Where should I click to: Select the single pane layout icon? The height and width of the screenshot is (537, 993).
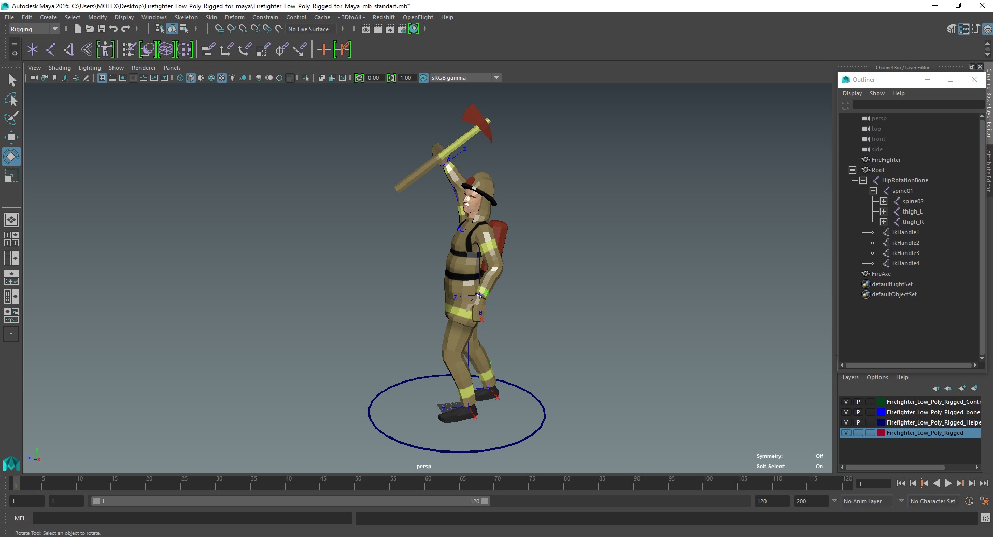point(11,220)
